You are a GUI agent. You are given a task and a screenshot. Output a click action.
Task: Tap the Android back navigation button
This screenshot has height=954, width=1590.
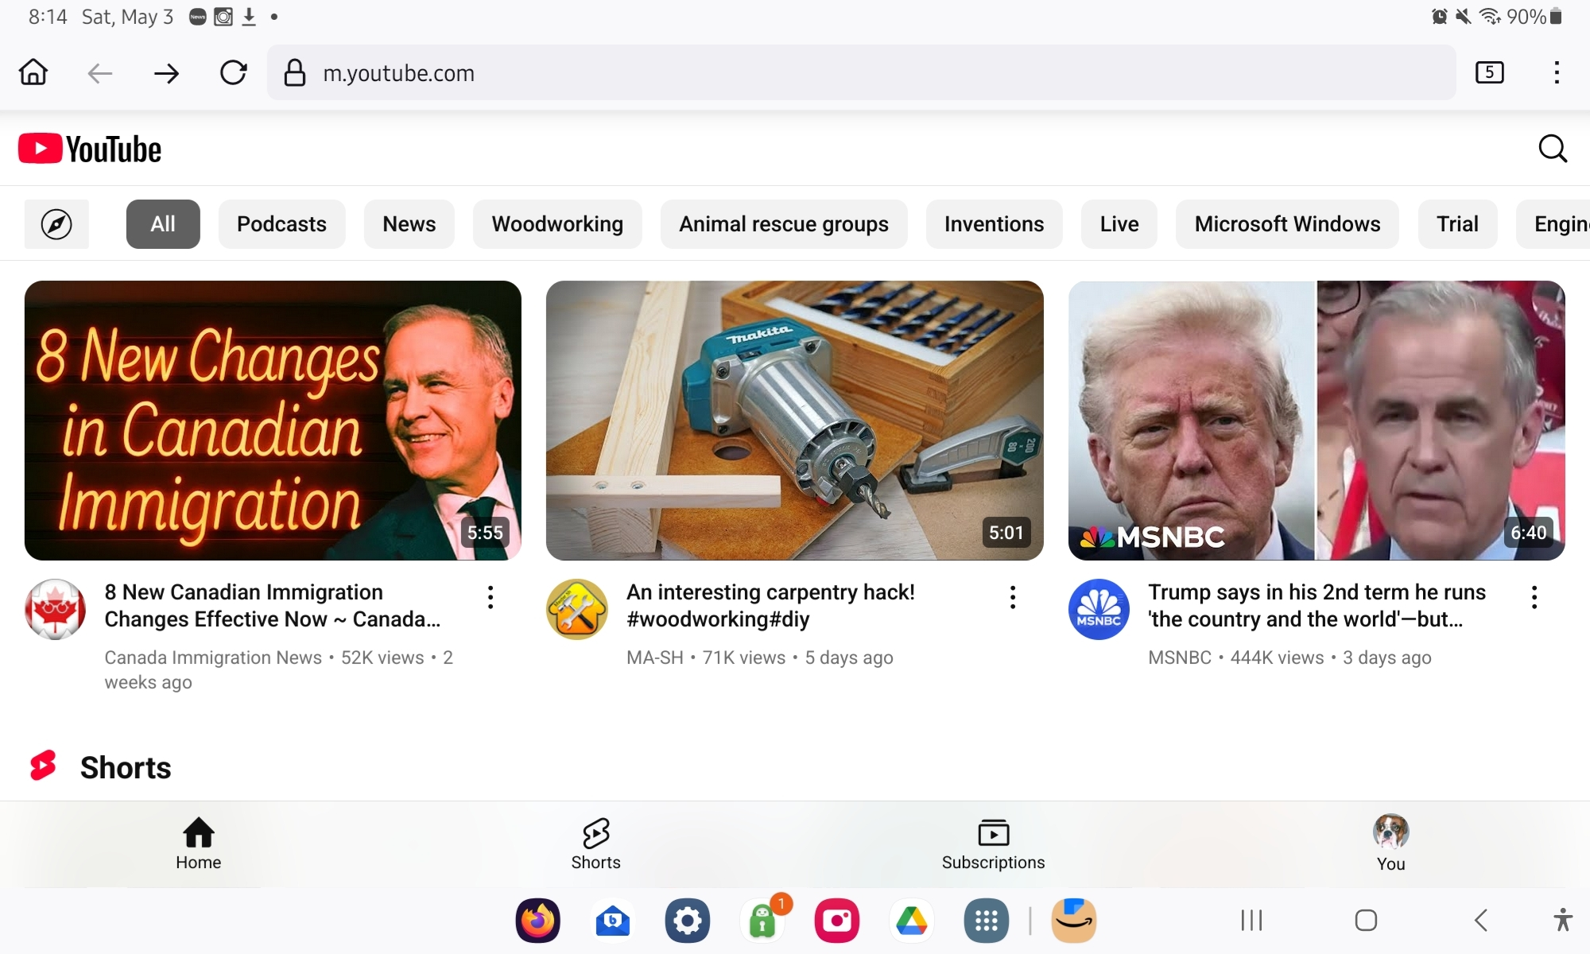click(x=1480, y=921)
